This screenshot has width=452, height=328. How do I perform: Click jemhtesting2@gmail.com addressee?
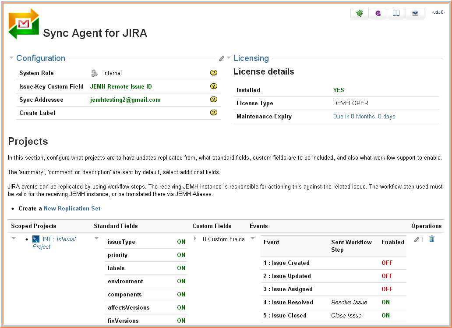click(x=125, y=100)
